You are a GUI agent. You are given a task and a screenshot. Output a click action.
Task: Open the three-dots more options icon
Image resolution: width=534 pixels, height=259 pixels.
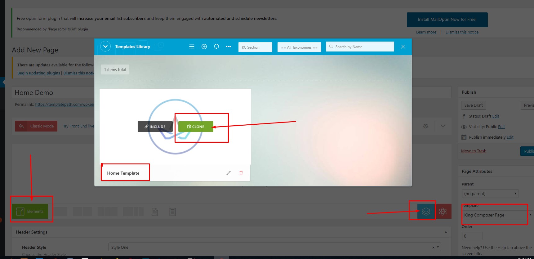tap(228, 47)
